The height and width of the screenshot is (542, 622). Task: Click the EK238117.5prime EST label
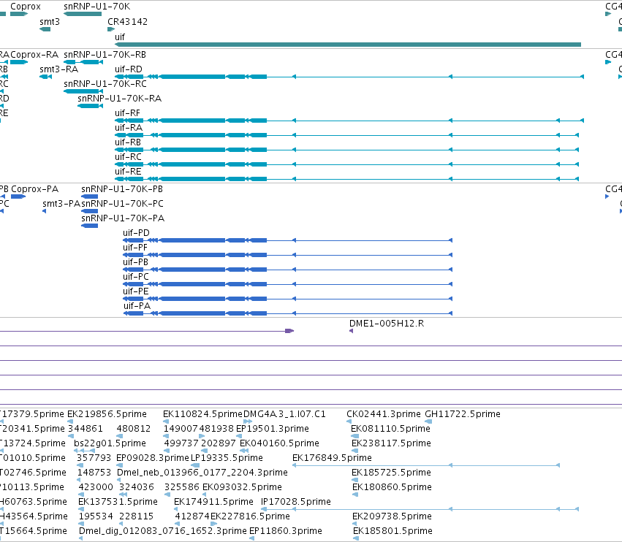[x=391, y=443]
